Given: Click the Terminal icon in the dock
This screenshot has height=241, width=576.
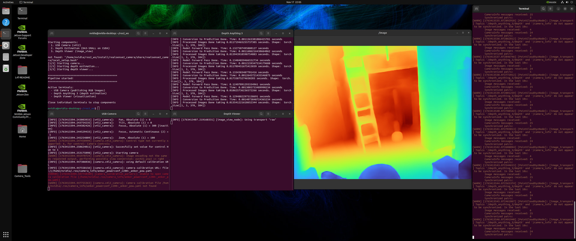Looking at the screenshot, I should (x=6, y=34).
